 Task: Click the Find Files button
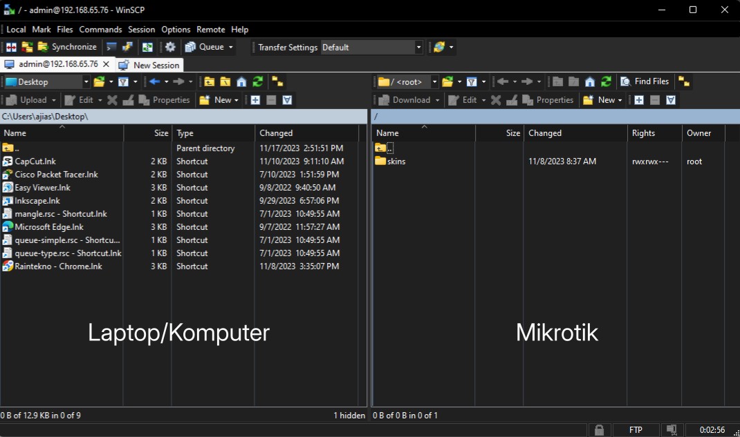click(x=645, y=81)
